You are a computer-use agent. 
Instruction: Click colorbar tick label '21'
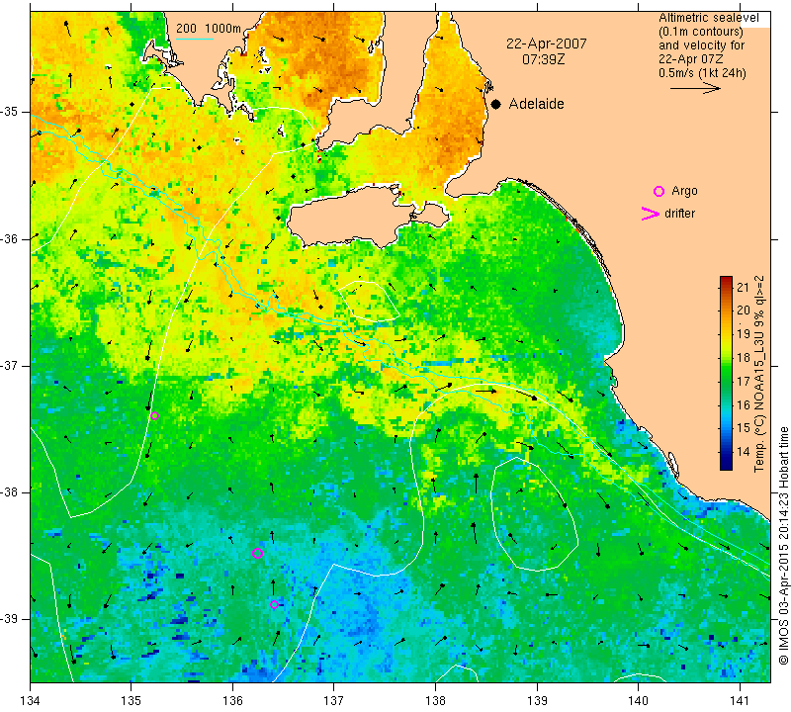point(744,288)
